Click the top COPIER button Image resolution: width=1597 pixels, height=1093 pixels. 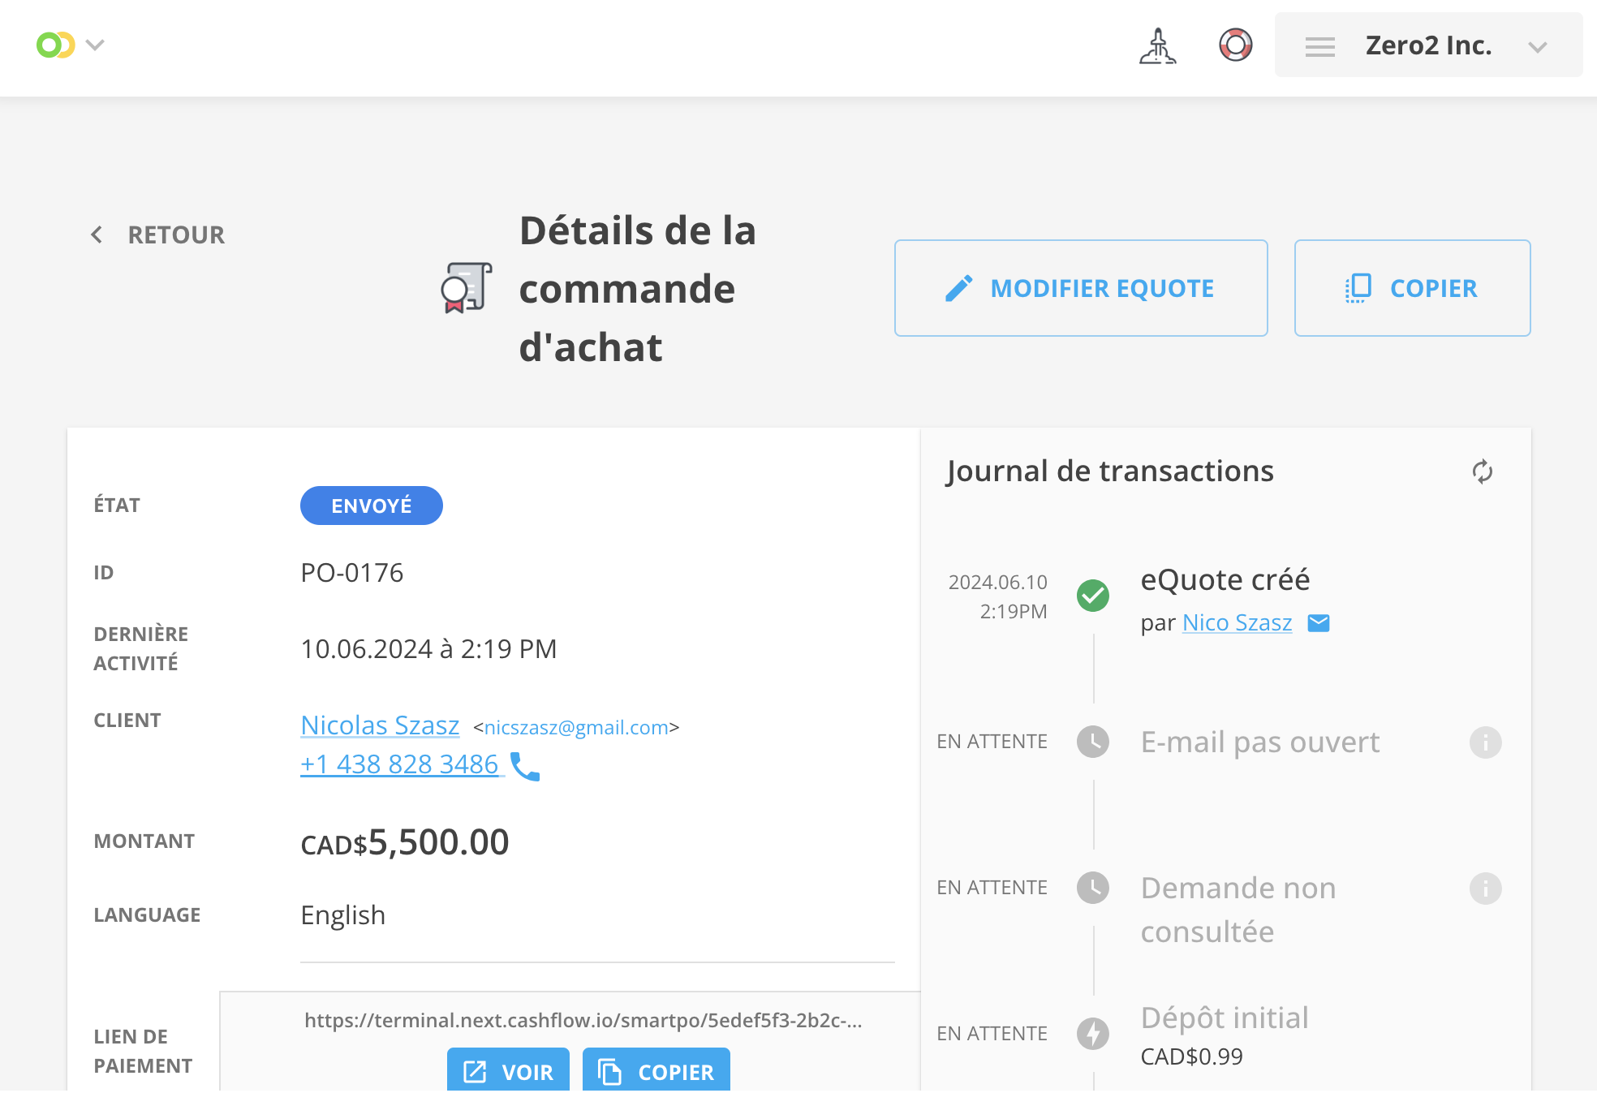1412,288
